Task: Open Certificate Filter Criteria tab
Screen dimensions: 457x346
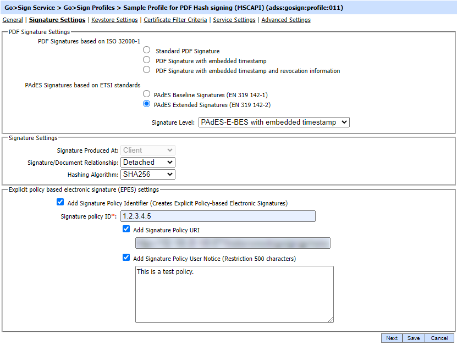Action: click(175, 20)
